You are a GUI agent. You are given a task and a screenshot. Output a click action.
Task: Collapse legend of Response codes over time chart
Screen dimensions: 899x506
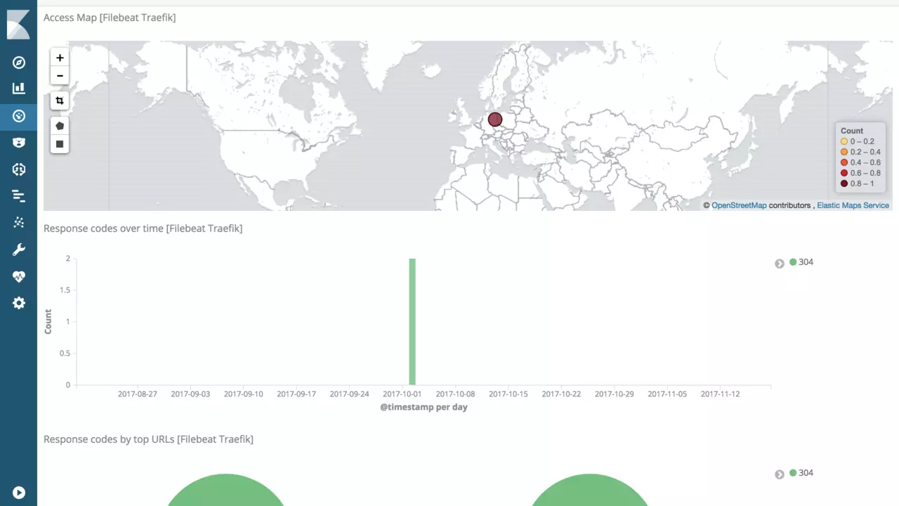tap(780, 264)
